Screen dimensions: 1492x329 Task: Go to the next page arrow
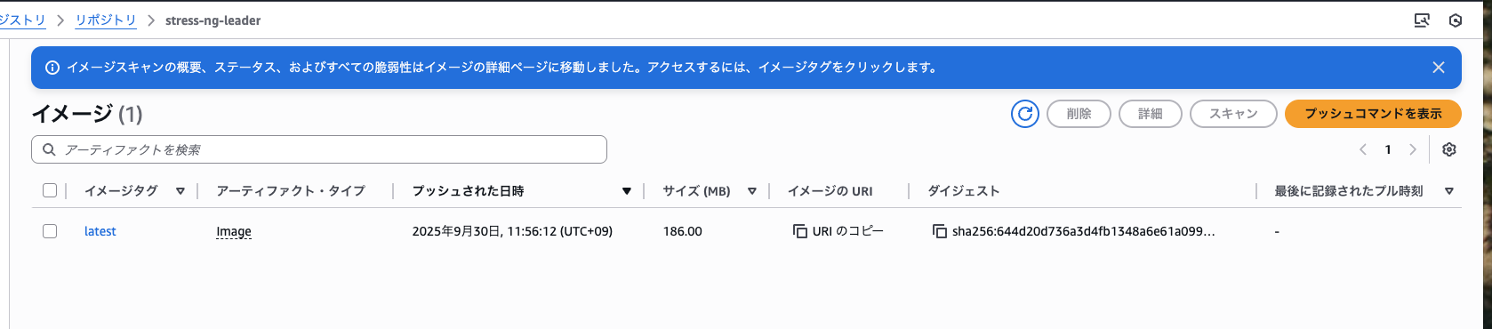coord(1412,149)
